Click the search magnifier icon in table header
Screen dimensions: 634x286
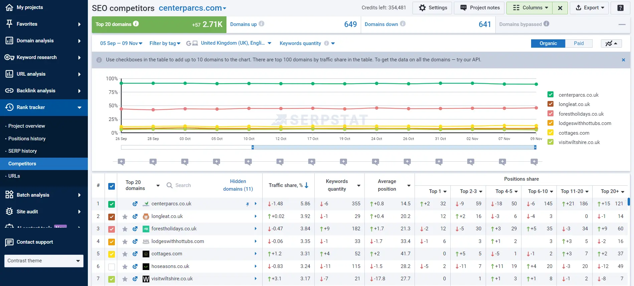pyautogui.click(x=169, y=185)
